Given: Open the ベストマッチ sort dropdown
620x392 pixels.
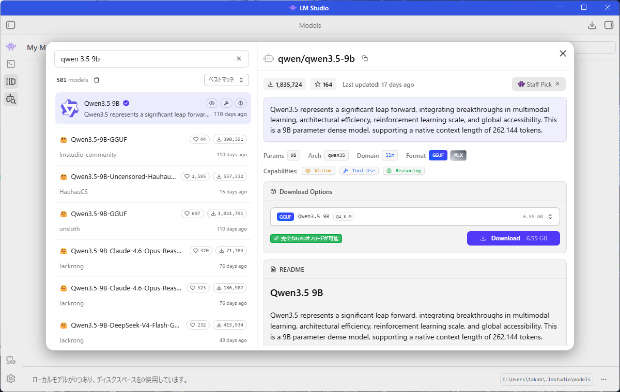Looking at the screenshot, I should click(226, 80).
